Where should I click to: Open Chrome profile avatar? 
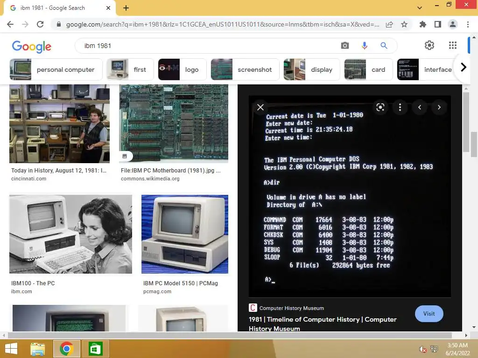tap(453, 24)
